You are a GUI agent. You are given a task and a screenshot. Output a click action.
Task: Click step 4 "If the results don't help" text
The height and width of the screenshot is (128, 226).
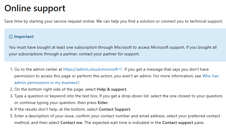point(44,109)
